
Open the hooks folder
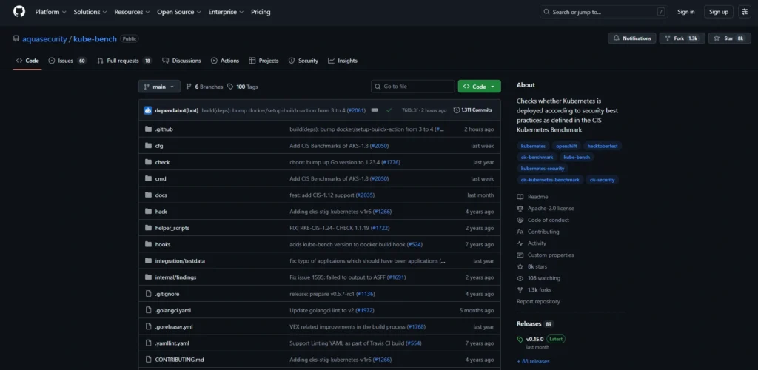pos(162,244)
